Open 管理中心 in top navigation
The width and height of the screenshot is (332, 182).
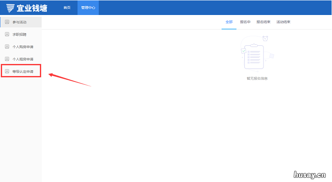[88, 8]
